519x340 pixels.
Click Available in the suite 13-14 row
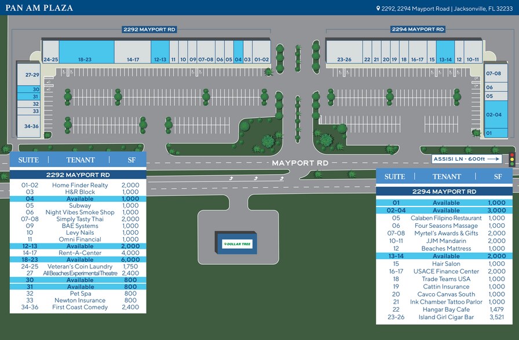point(446,256)
